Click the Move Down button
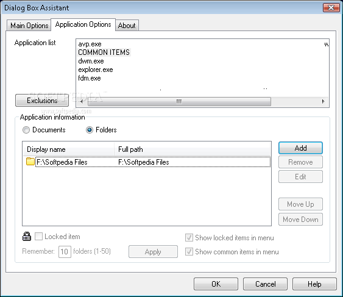The image size is (343, 297). point(300,220)
